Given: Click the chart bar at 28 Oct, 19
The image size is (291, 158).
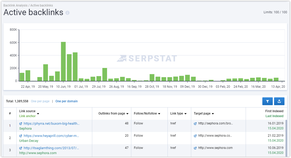Looking at the screenshot, I should point(152,78).
